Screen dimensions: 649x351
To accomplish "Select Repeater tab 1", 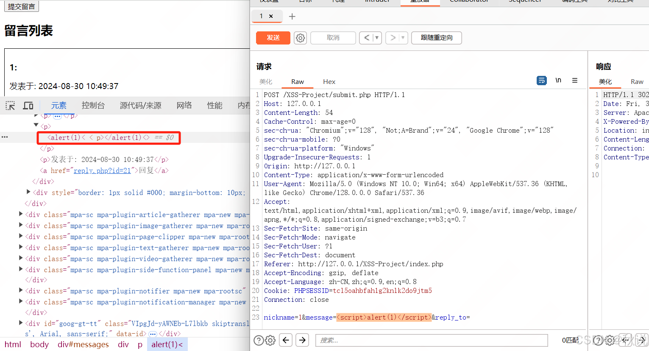I will (262, 16).
